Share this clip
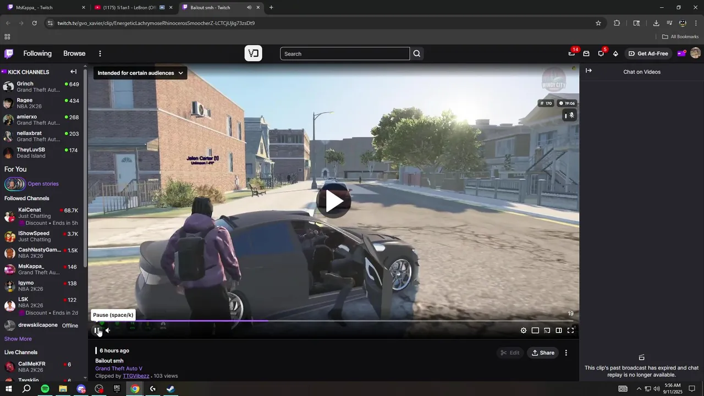Image resolution: width=704 pixels, height=396 pixels. tap(543, 353)
